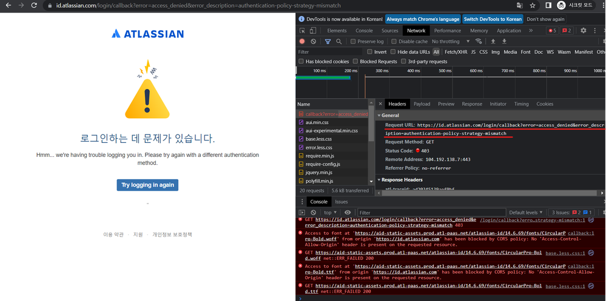
Task: Show more DevTools tabs via double chevron
Action: 531,30
